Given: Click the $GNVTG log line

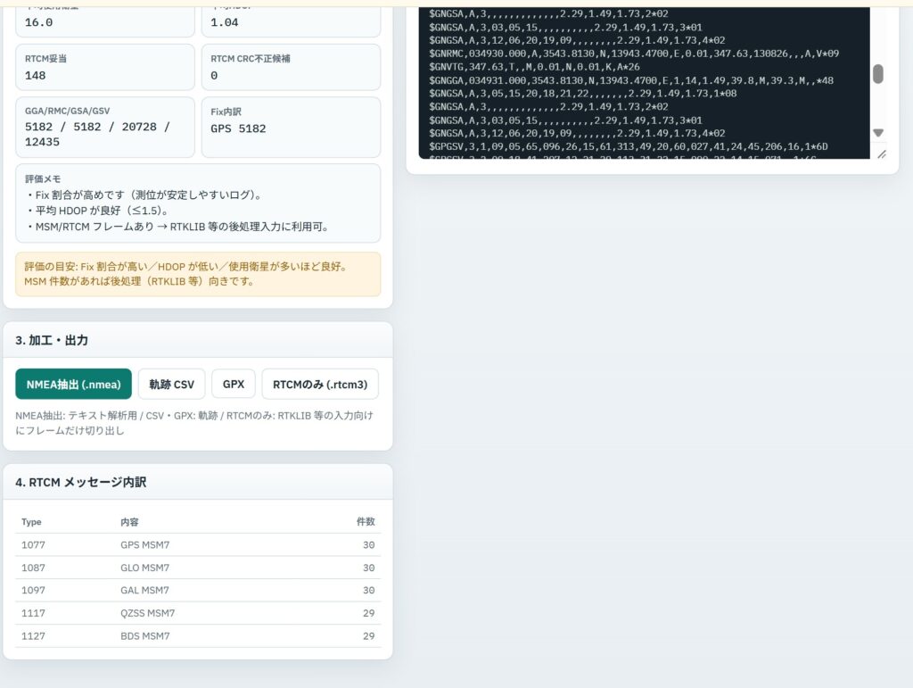Looking at the screenshot, I should click(534, 67).
